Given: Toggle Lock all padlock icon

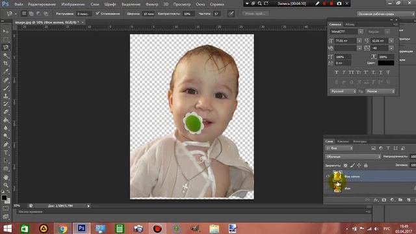Looking at the screenshot, I should click(366, 165).
